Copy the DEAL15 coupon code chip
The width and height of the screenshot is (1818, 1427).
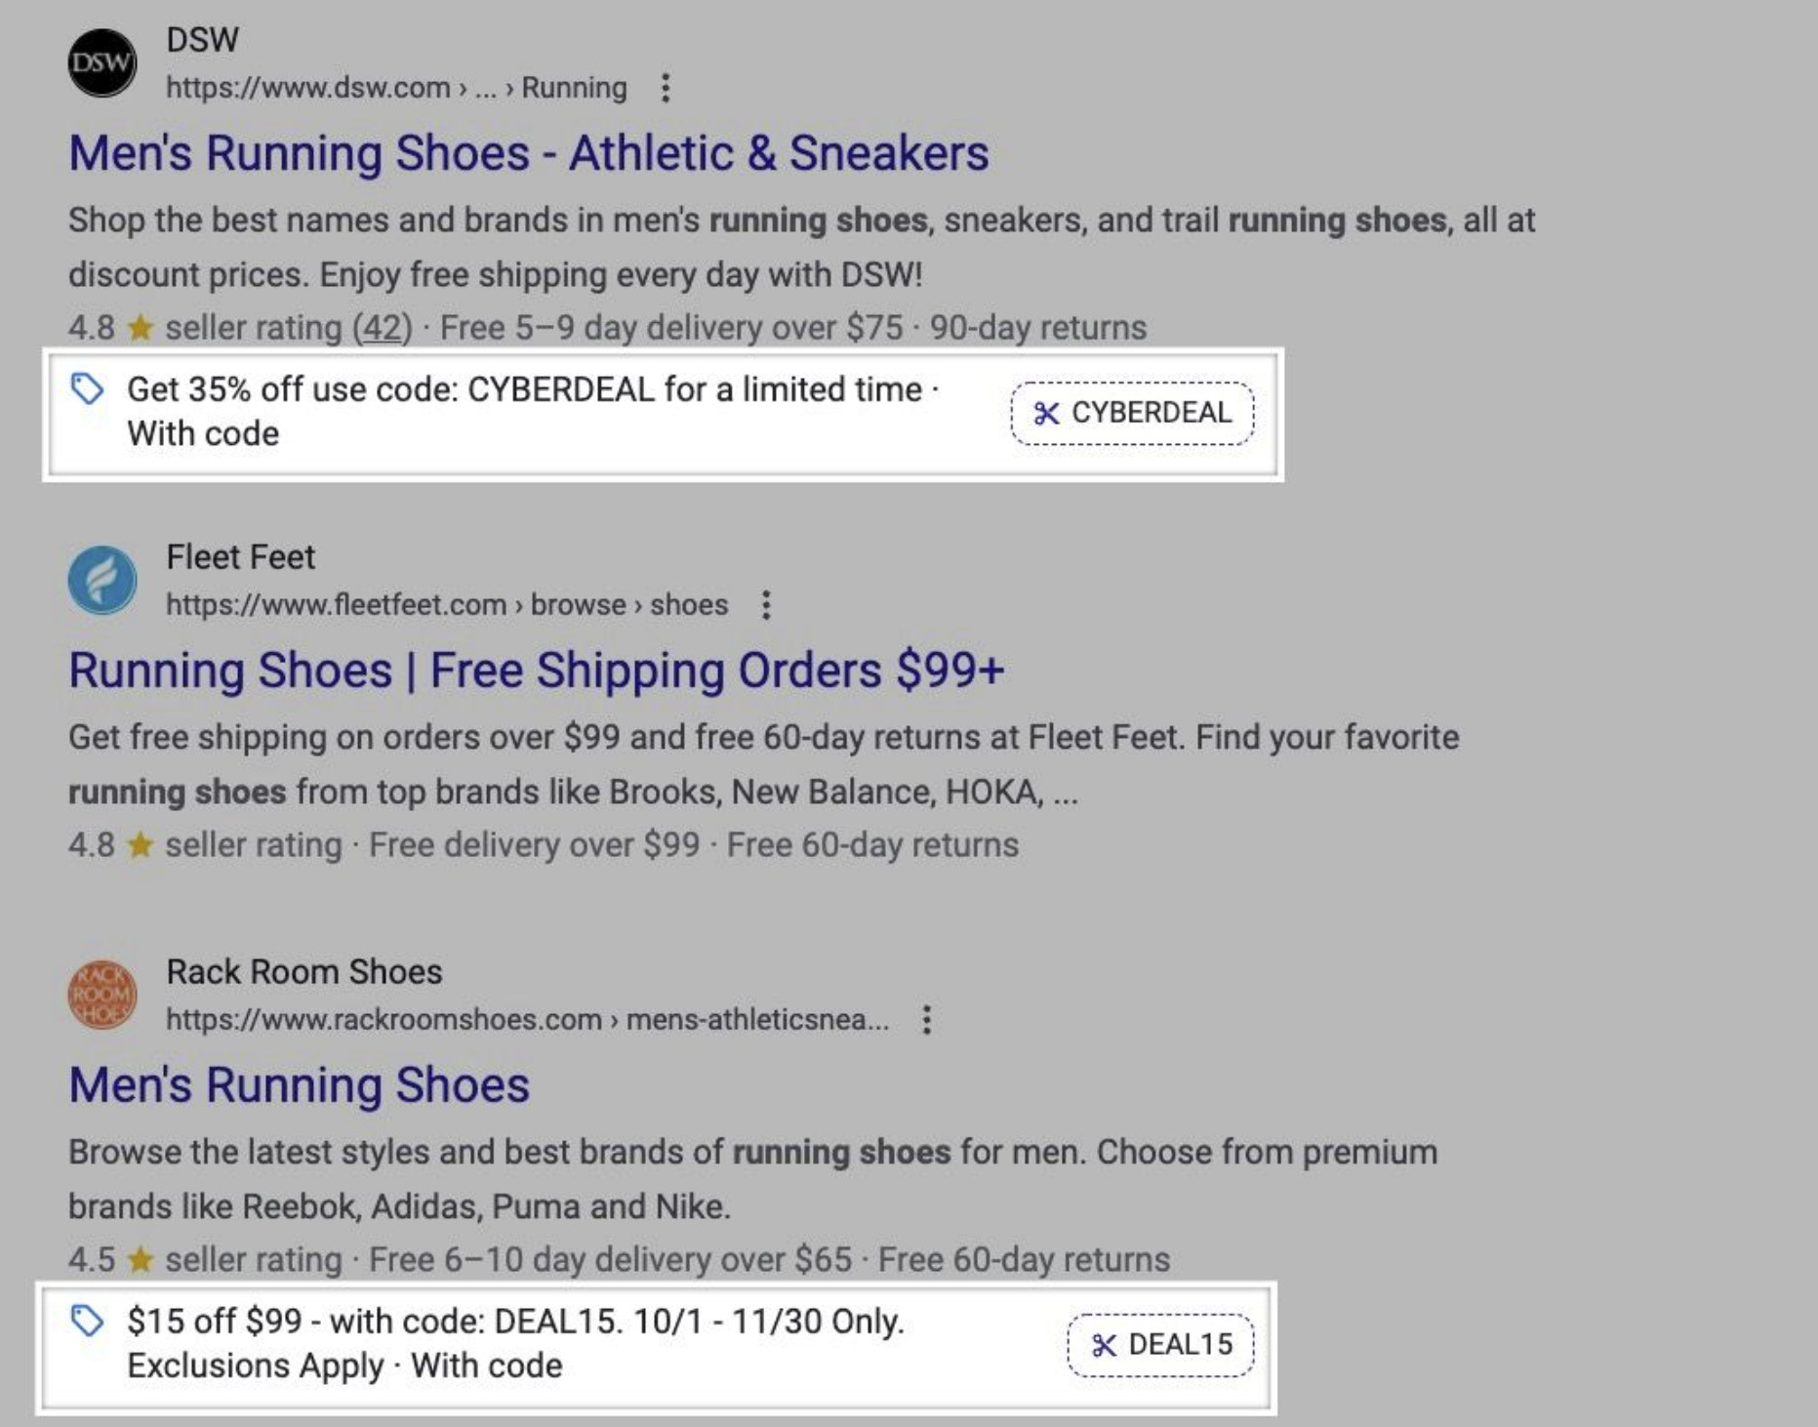pyautogui.click(x=1160, y=1344)
